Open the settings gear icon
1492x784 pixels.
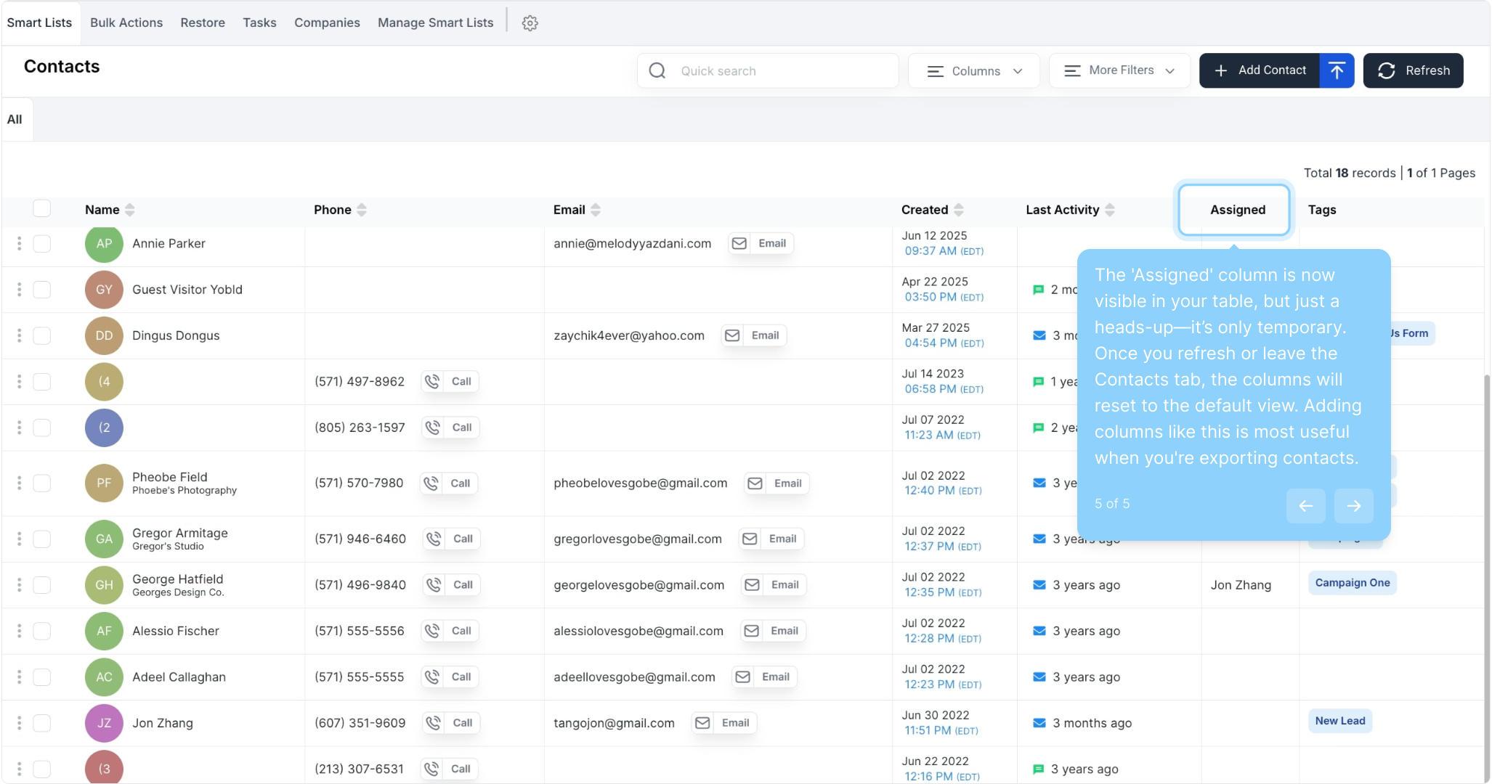pyautogui.click(x=530, y=23)
